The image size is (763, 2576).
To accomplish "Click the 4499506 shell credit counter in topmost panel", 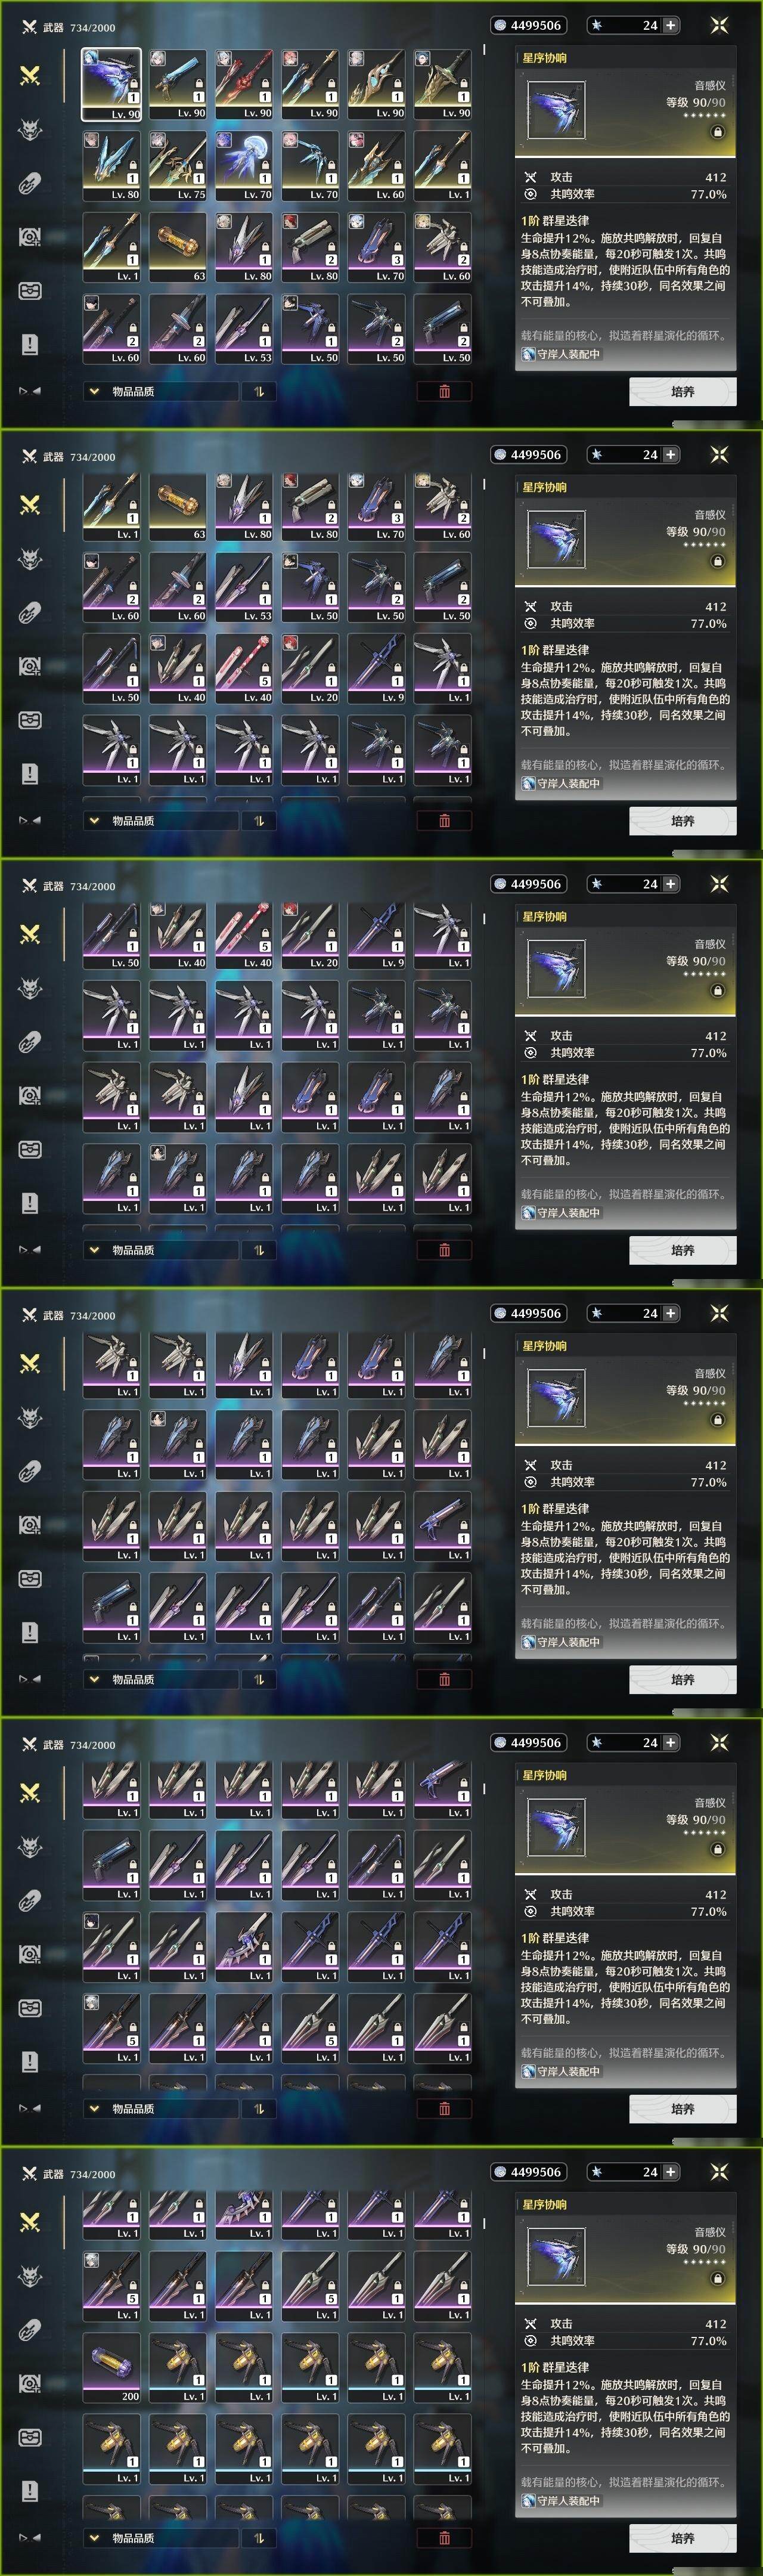I will 528,25.
